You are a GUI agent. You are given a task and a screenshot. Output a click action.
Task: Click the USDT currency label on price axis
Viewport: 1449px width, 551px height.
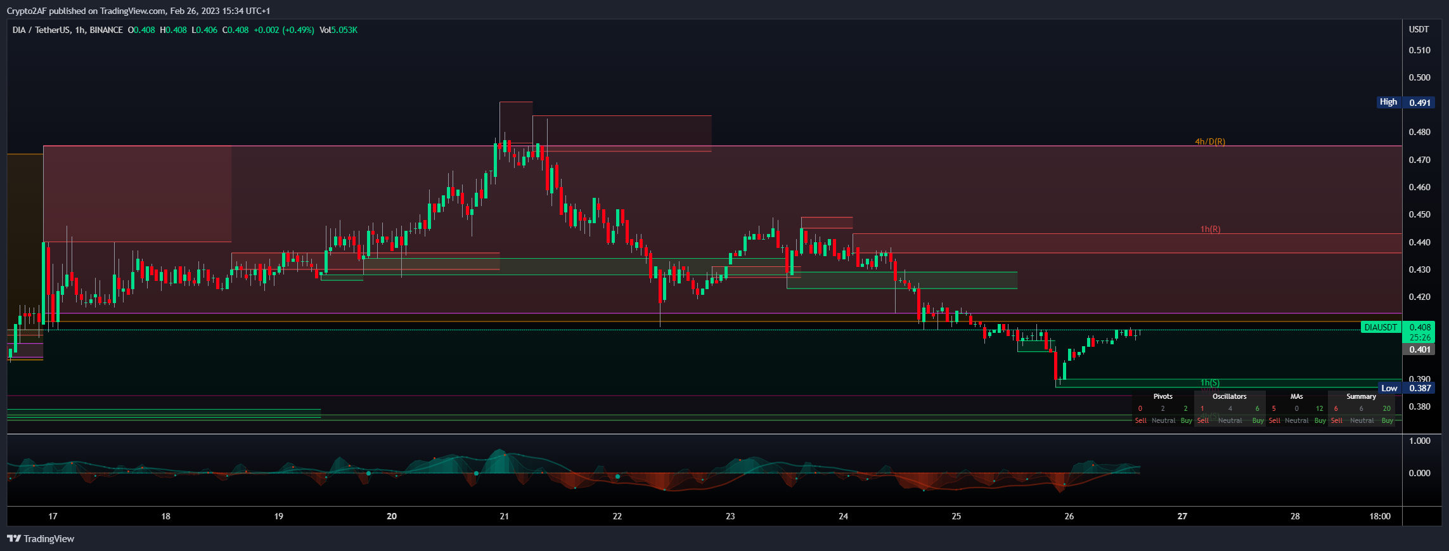pyautogui.click(x=1419, y=29)
